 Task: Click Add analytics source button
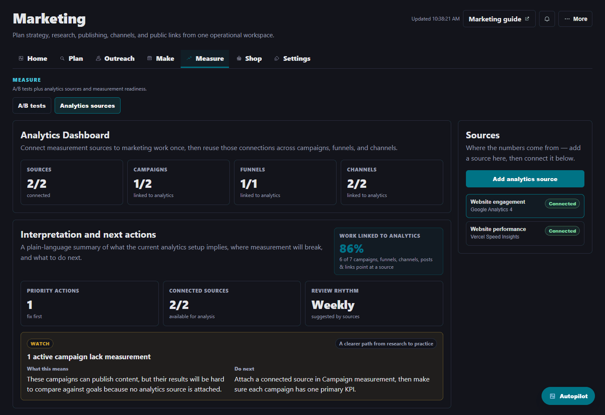525,179
